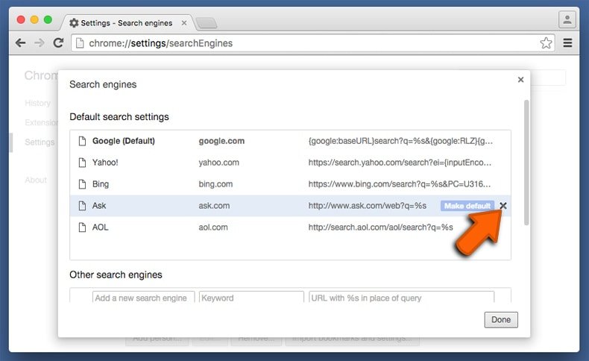Click the page icon beside Google (Default)
The height and width of the screenshot is (361, 589).
tap(82, 141)
